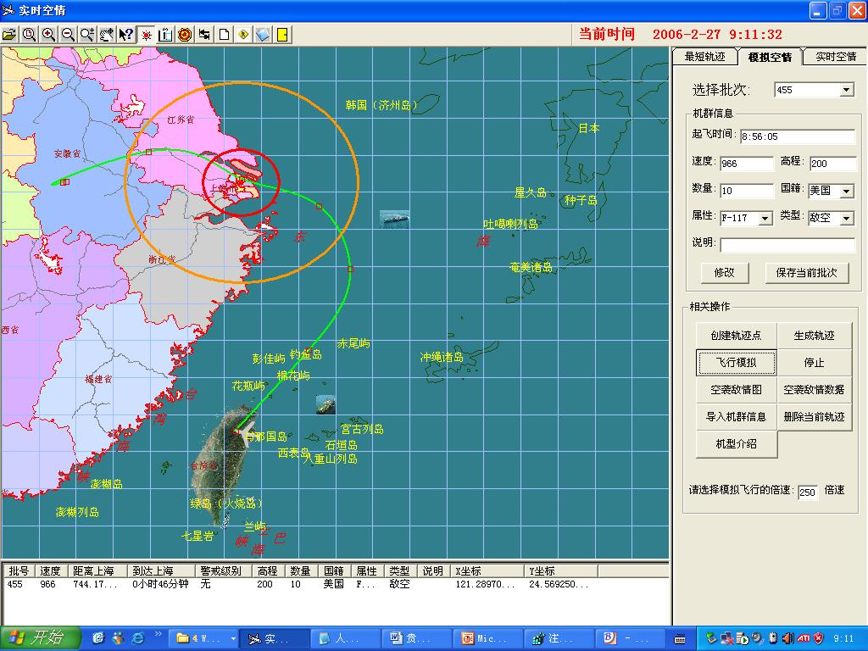868x651 pixels.
Task: Toggle the red sun display toolbar icon
Action: [146, 36]
